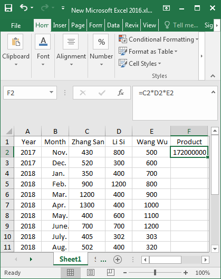Select the Sheet1 worksheet tab
This screenshot has width=221, height=279.
point(70,259)
